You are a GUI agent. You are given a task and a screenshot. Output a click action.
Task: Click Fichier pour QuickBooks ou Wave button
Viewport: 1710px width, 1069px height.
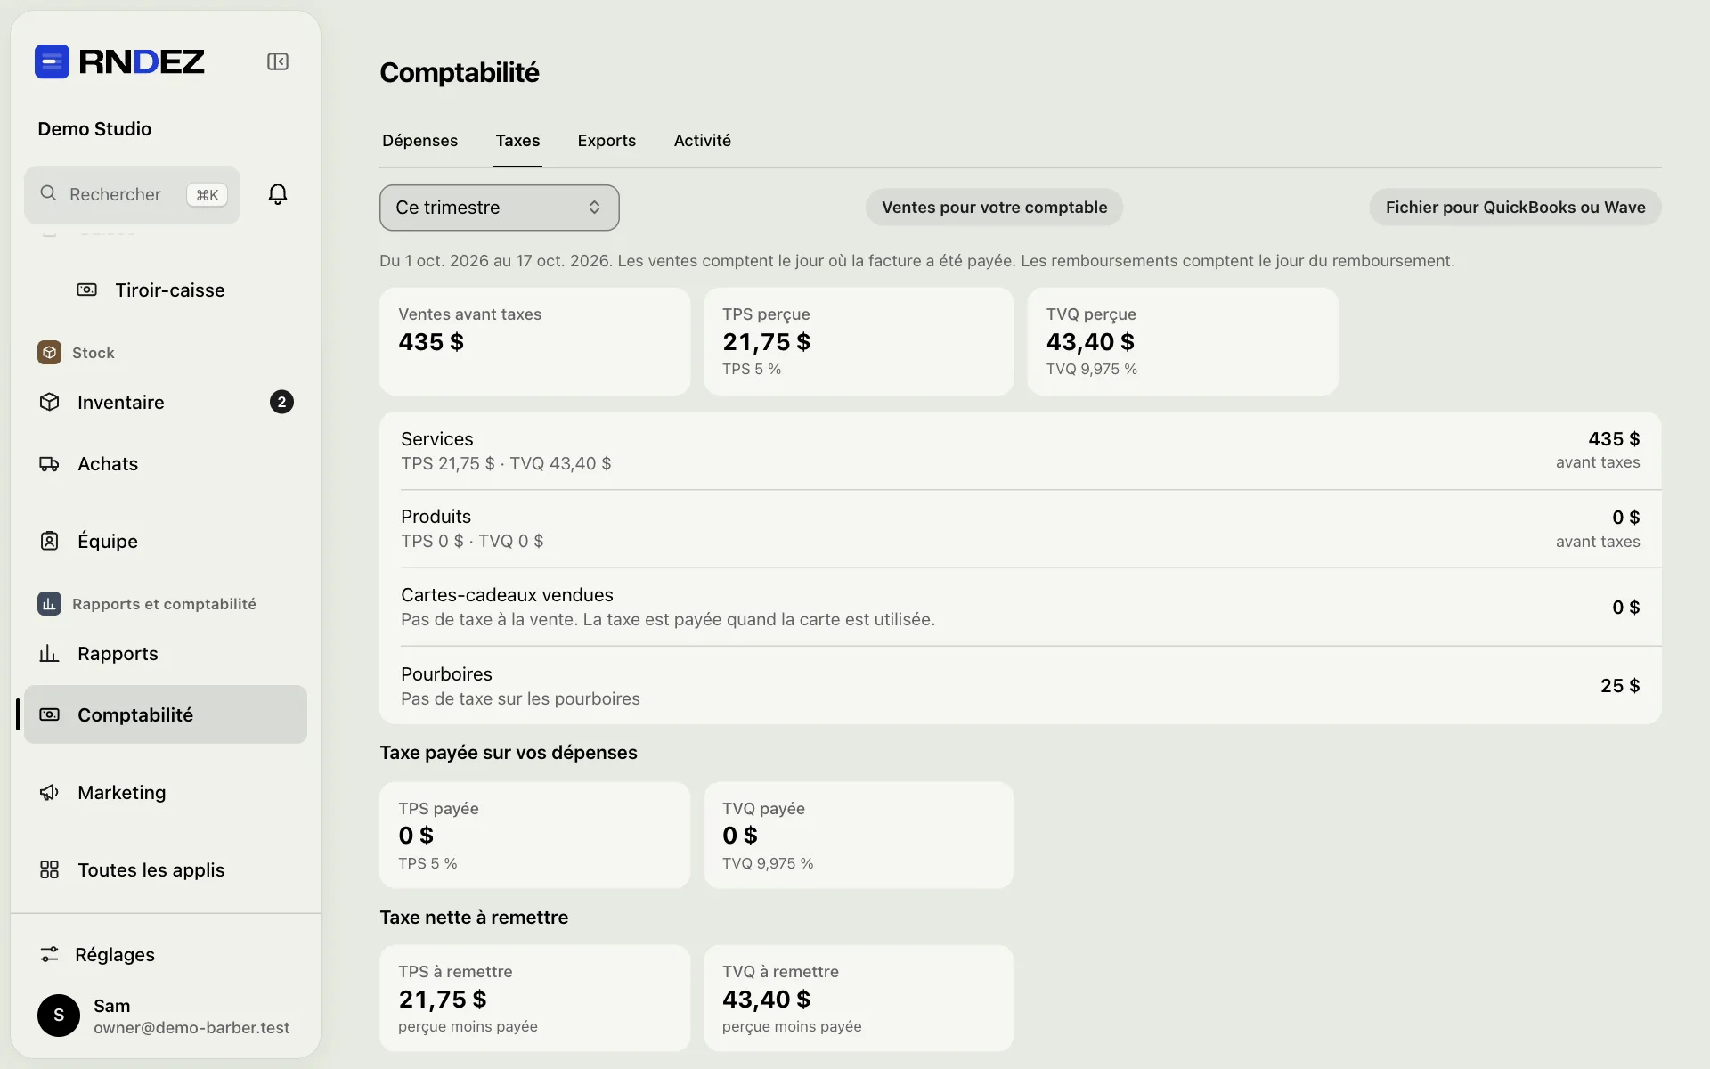click(1515, 208)
